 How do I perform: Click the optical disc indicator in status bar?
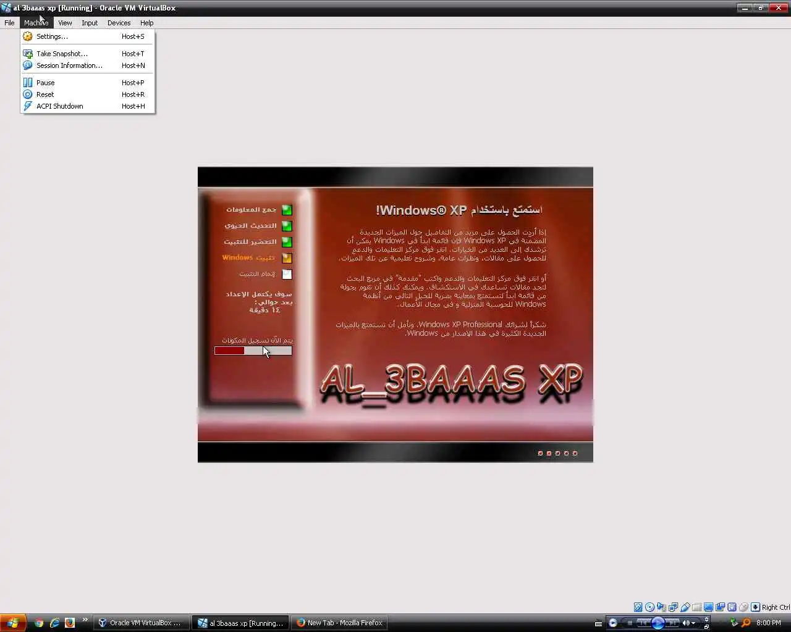(649, 607)
